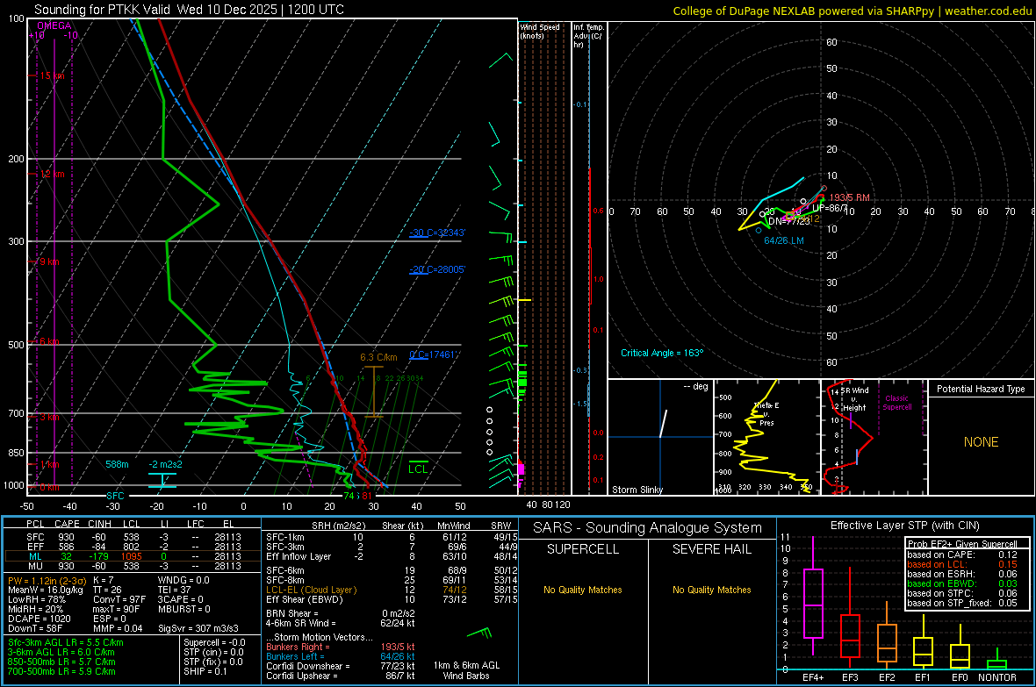Click the 'SR Wind v. Height' inset label
The image size is (1036, 687).
[x=854, y=399]
